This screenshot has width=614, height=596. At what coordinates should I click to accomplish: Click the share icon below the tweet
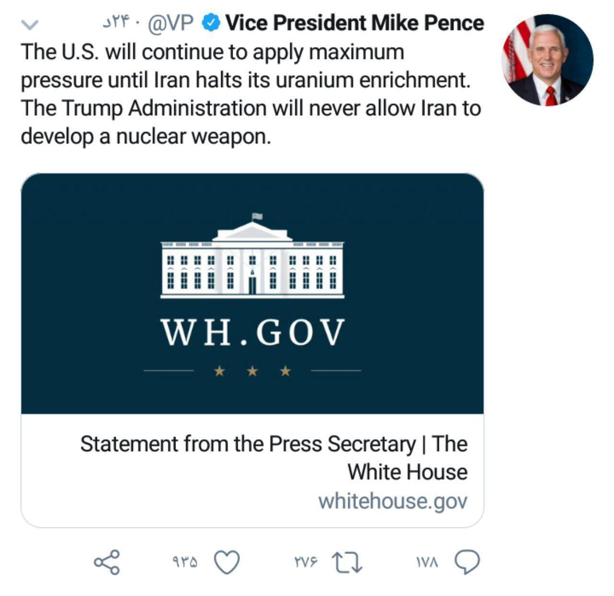106,562
